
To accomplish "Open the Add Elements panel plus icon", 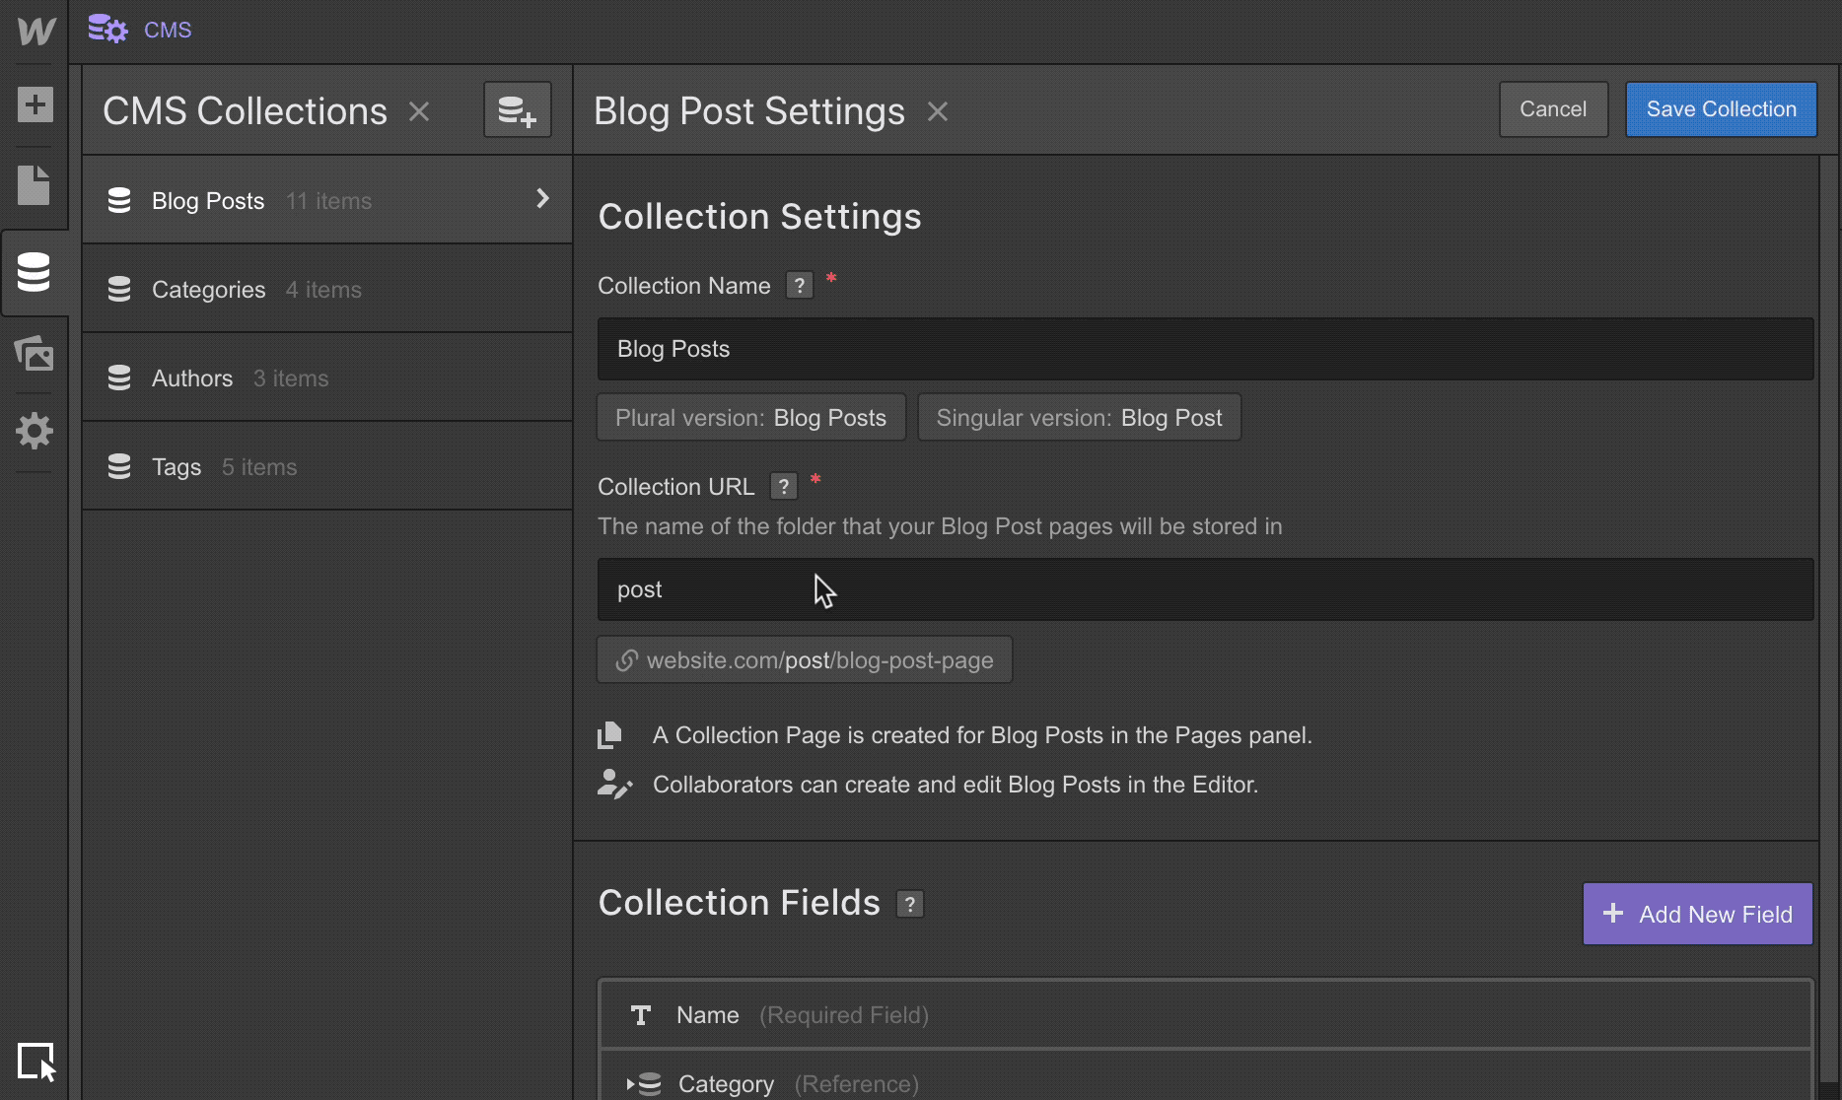I will click(x=35, y=104).
